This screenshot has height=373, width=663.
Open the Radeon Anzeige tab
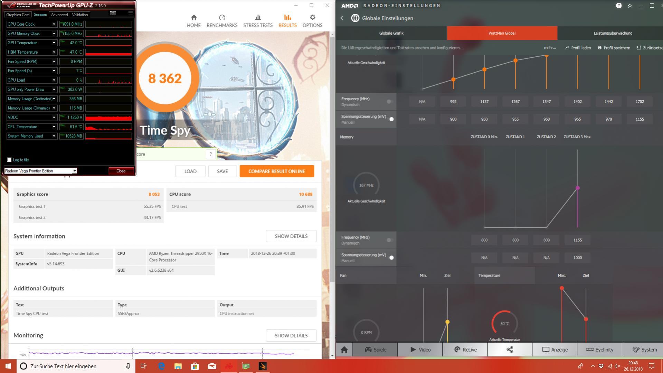point(555,349)
